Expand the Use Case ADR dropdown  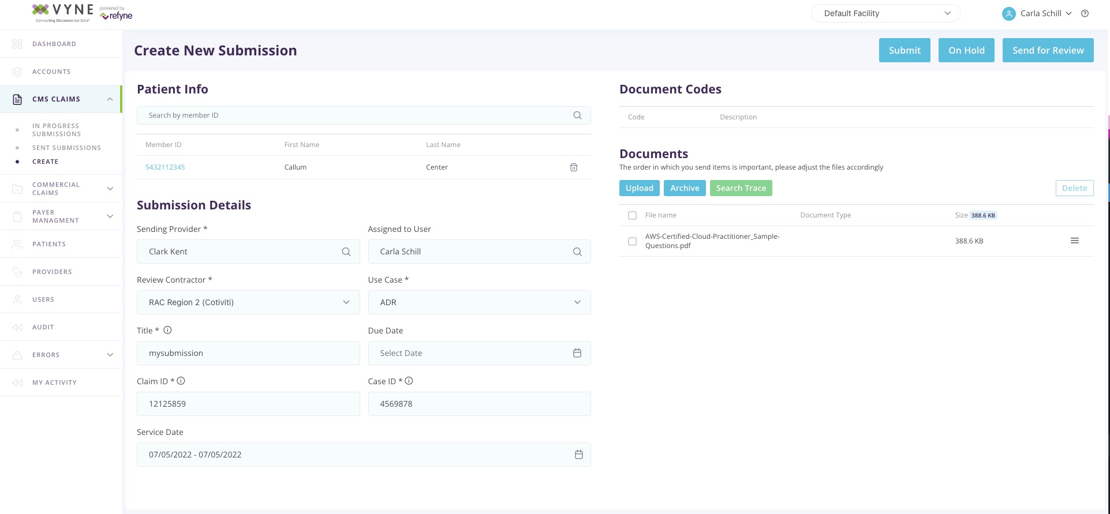pos(479,302)
